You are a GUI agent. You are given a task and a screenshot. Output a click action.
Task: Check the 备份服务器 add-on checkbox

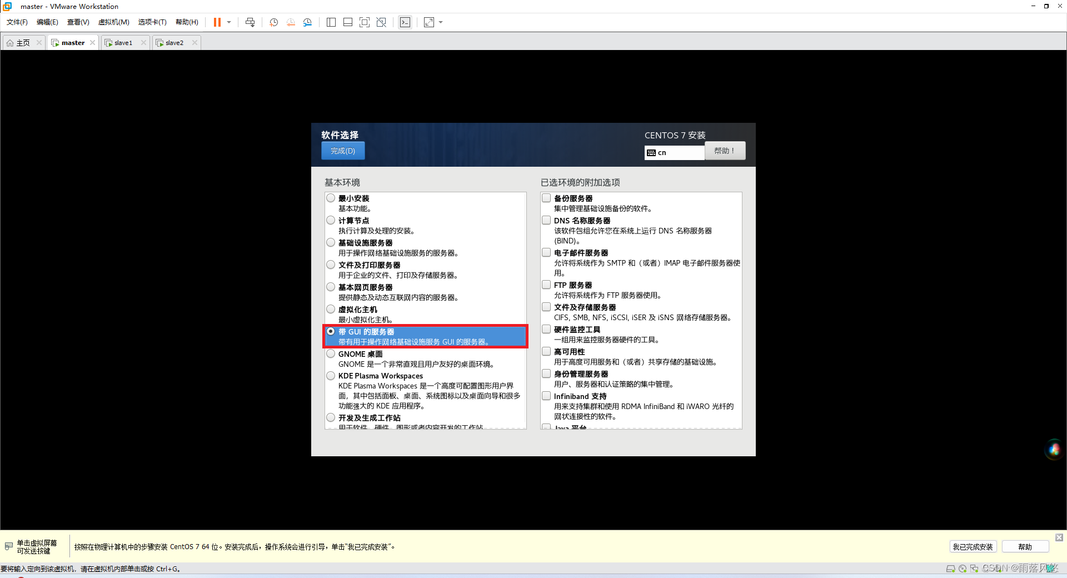coord(546,198)
